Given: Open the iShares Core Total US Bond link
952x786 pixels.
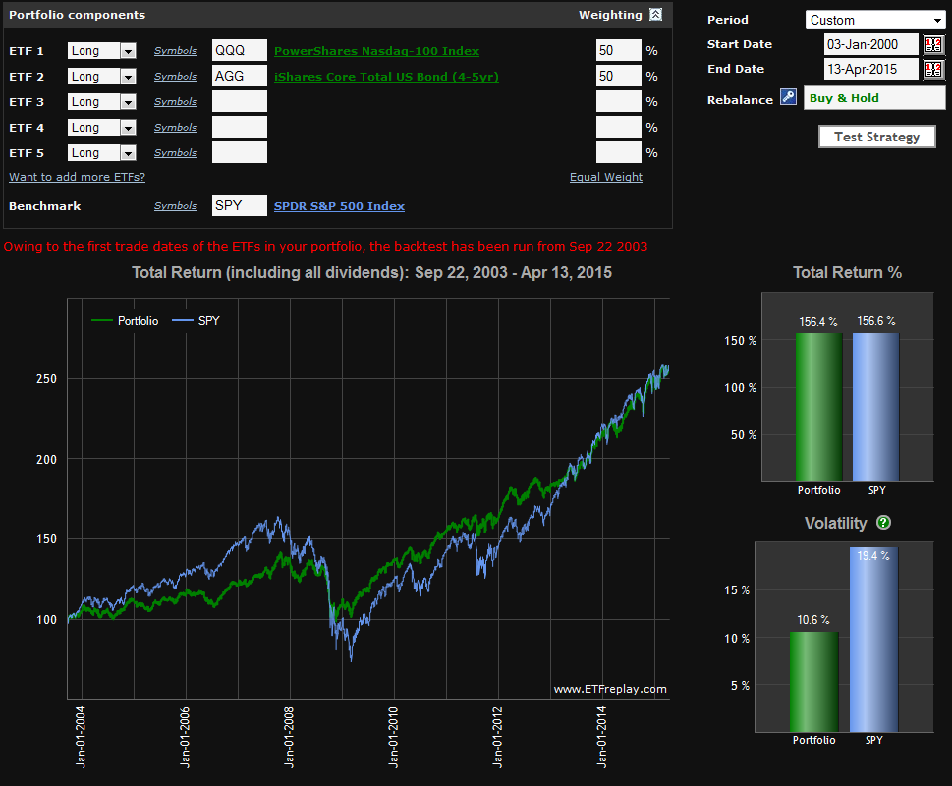Looking at the screenshot, I should click(x=386, y=77).
